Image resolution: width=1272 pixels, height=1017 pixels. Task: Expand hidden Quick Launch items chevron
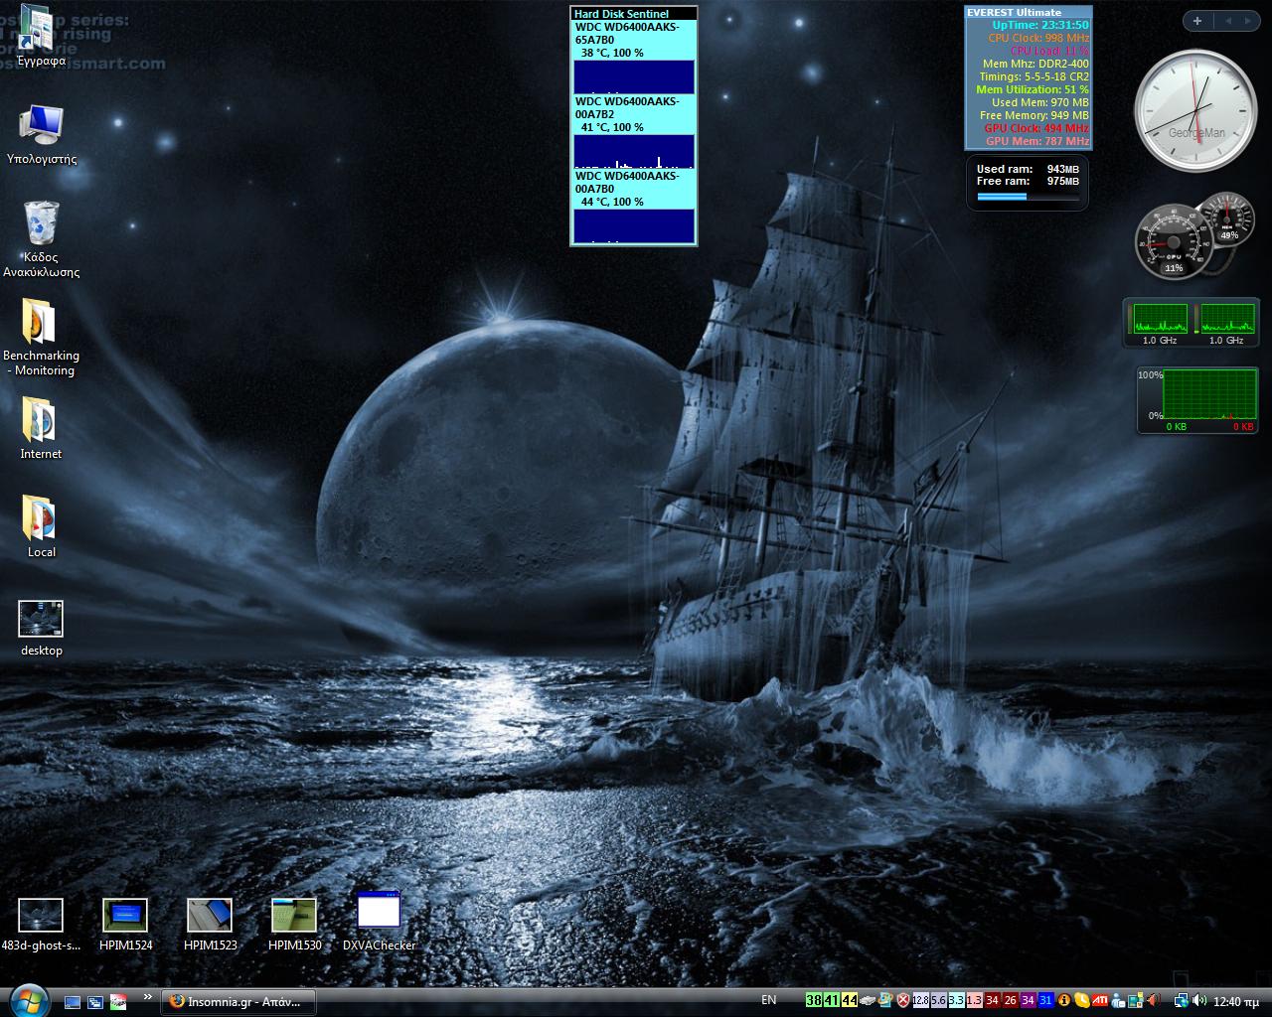pyautogui.click(x=148, y=997)
